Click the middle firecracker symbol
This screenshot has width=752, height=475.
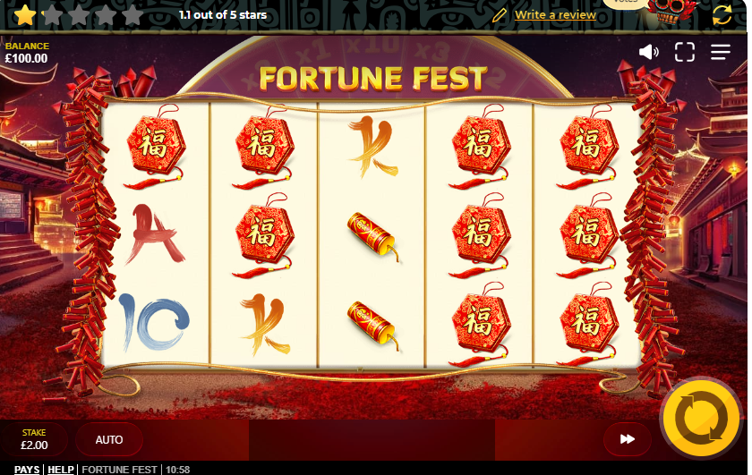click(373, 236)
